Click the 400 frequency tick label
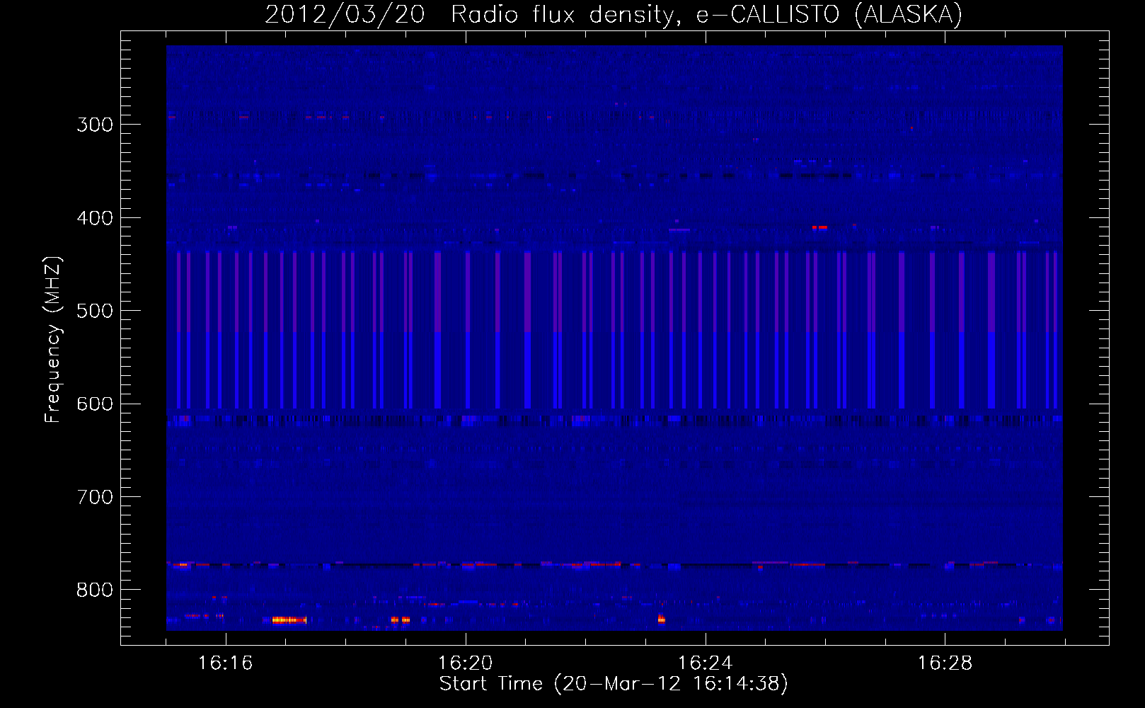Screen dimensions: 1145x708 pos(95,218)
